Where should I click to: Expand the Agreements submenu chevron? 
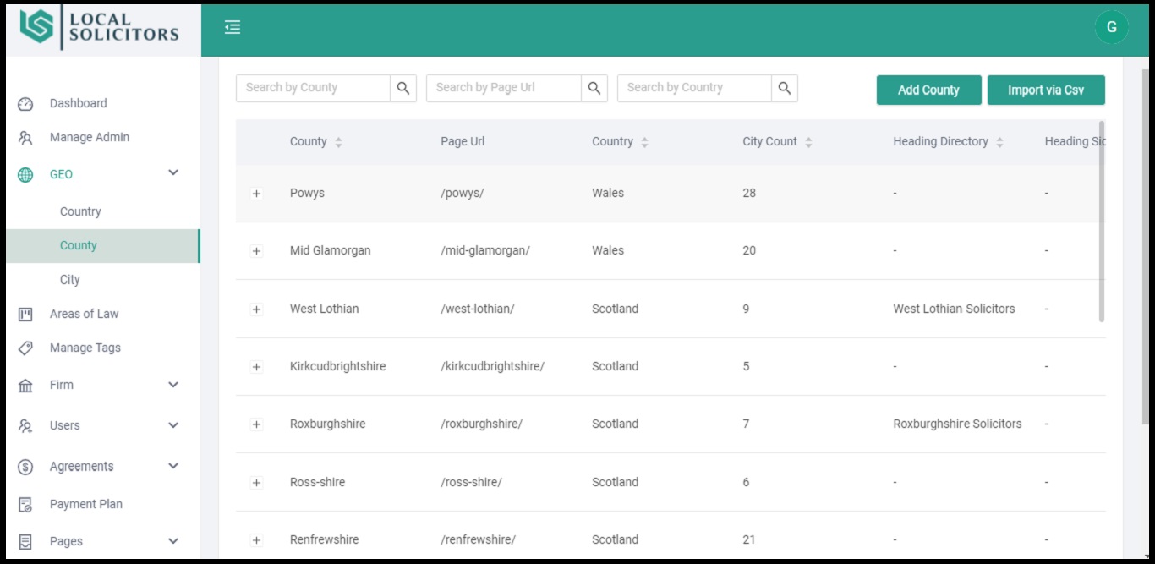point(173,466)
